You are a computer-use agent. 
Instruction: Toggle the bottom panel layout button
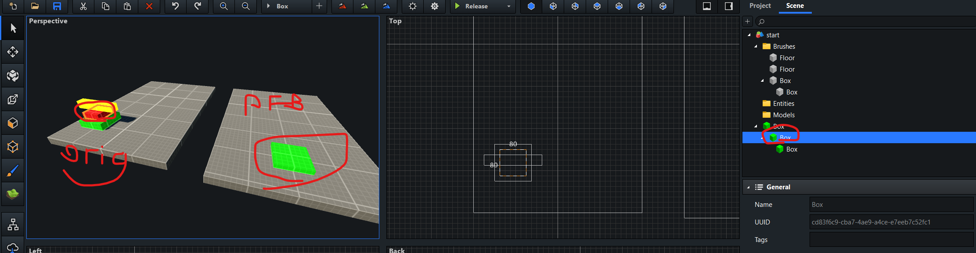click(x=707, y=6)
